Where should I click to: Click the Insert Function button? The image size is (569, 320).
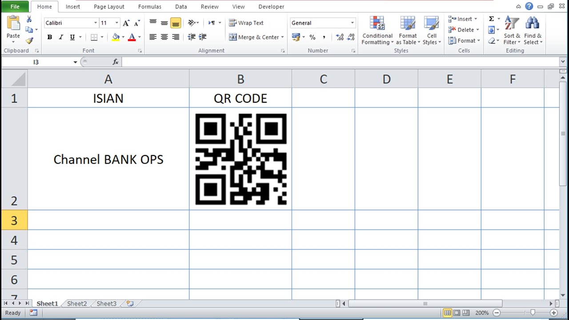(x=115, y=62)
